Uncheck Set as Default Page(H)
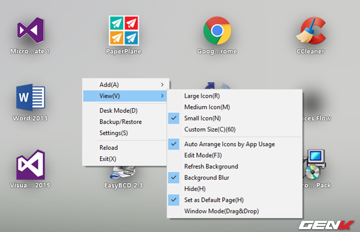The height and width of the screenshot is (232, 360). click(214, 200)
